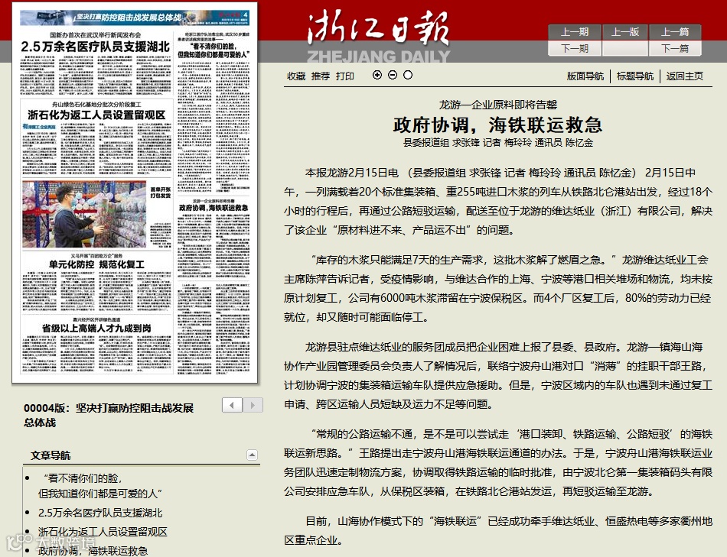Click thumbnail headline 省级以上高端人才九成到岗
This screenshot has height=557, width=727.
pyautogui.click(x=96, y=328)
